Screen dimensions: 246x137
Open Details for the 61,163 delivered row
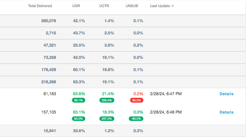click(226, 94)
